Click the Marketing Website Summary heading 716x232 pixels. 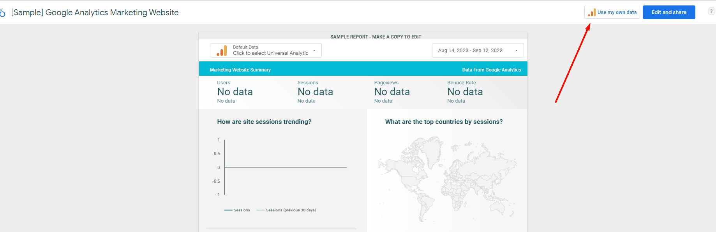coord(240,70)
